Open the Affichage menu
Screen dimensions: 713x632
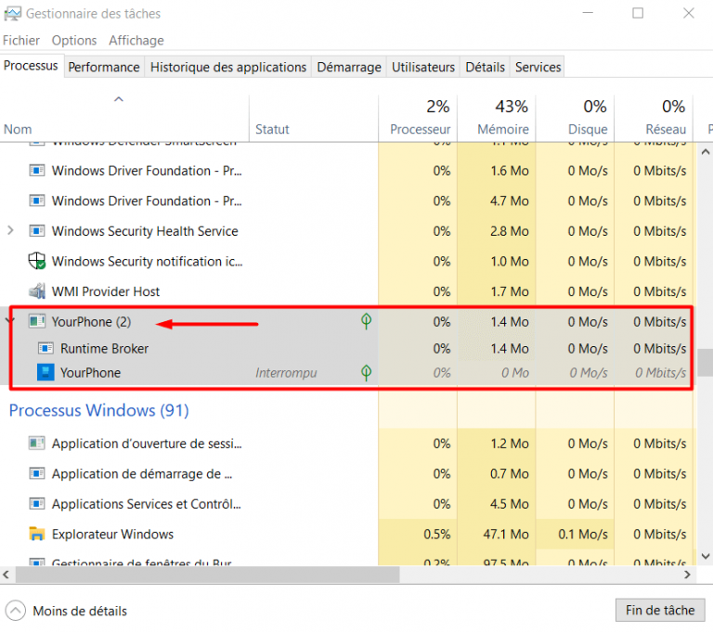point(136,41)
